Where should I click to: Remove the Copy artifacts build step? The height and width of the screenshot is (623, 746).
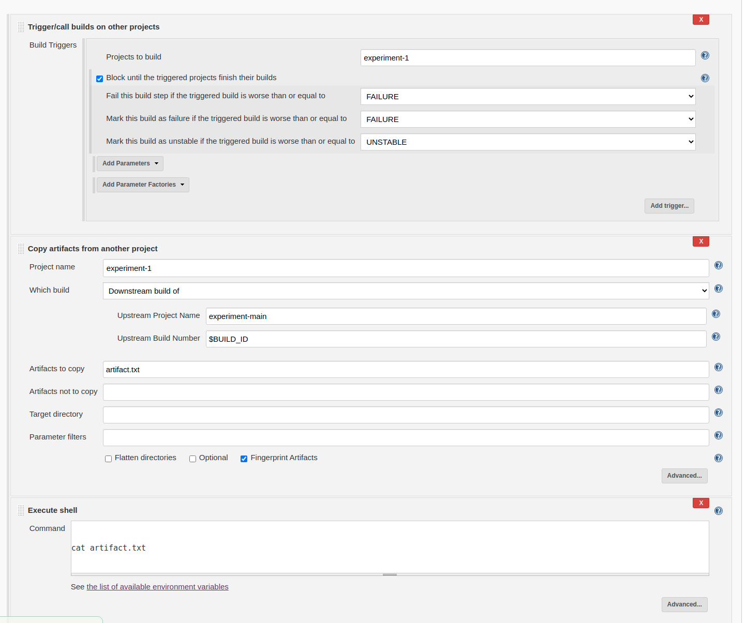pyautogui.click(x=700, y=241)
